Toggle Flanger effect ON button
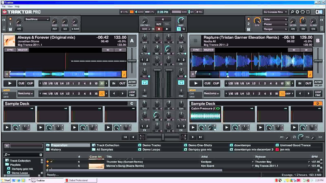This screenshot has height=183, width=326. pos(313,29)
